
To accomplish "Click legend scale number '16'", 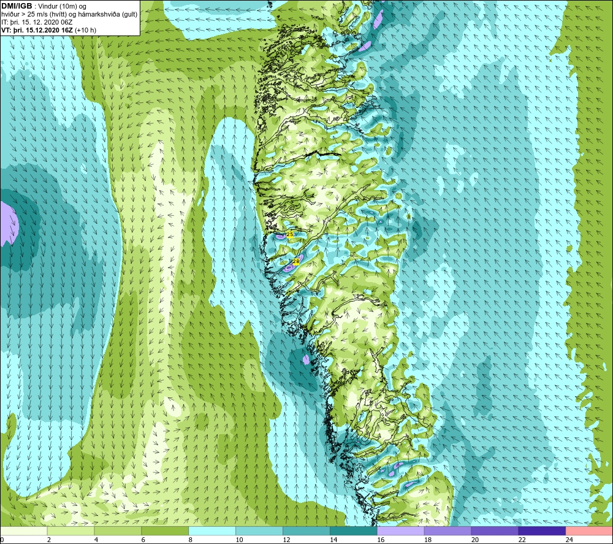I will click(381, 540).
